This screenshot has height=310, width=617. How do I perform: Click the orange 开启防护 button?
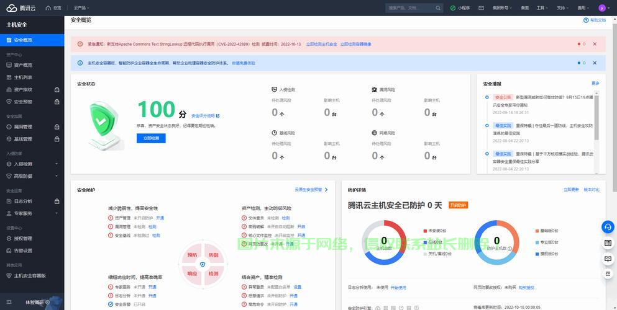point(458,205)
